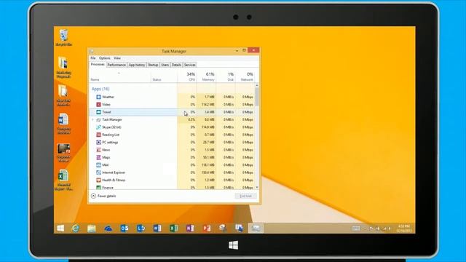Launch PowerPoint from the taskbar
Screen dimensions: 466x262
click(207, 228)
